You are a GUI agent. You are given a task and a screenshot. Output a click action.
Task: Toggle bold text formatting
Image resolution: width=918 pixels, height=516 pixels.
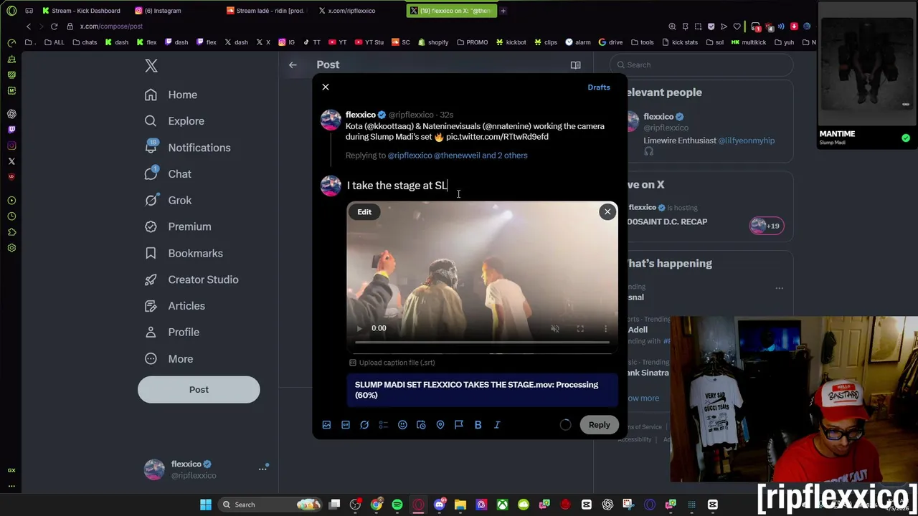coord(478,425)
